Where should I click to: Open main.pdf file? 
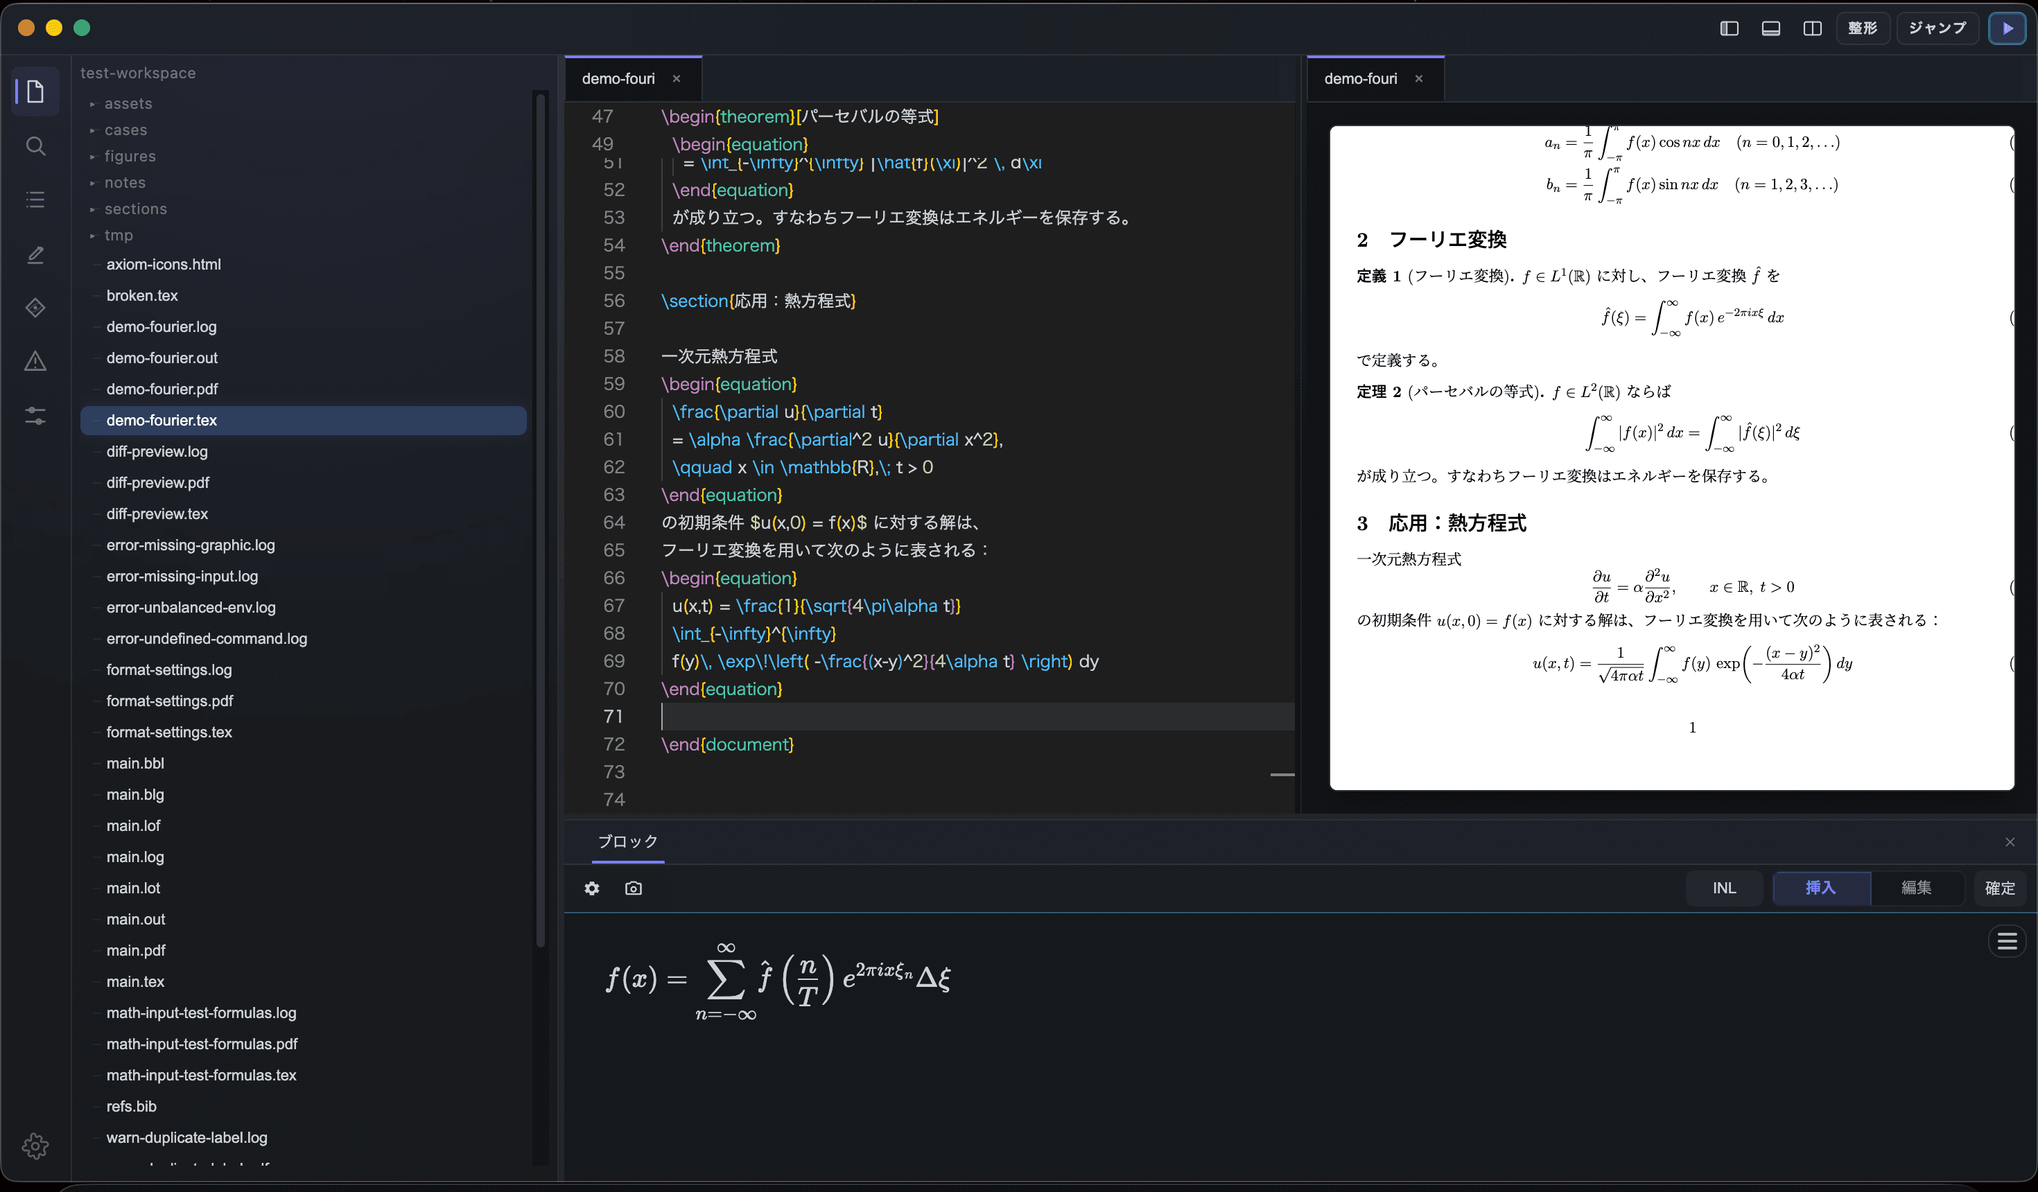(x=136, y=950)
